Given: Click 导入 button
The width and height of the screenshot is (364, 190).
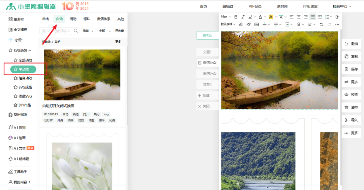Looking at the screenshot, I should (351, 120).
